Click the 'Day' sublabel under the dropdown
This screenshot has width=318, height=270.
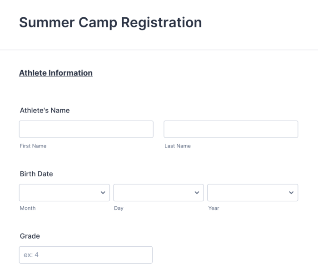click(119, 208)
